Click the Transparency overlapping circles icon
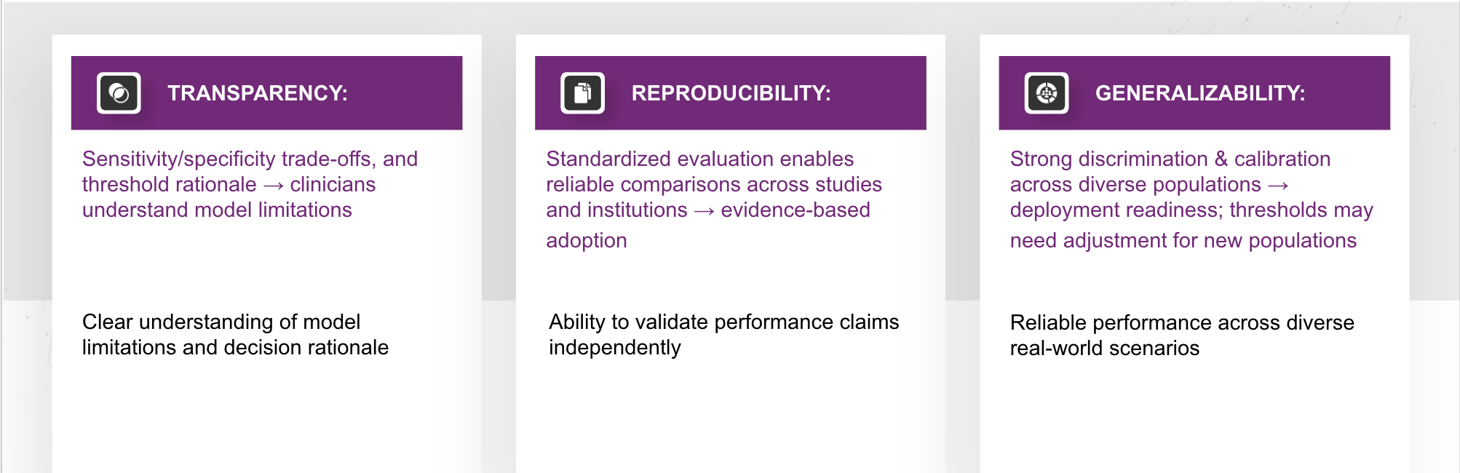 [119, 93]
